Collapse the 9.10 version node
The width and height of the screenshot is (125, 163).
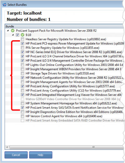tap(13, 35)
